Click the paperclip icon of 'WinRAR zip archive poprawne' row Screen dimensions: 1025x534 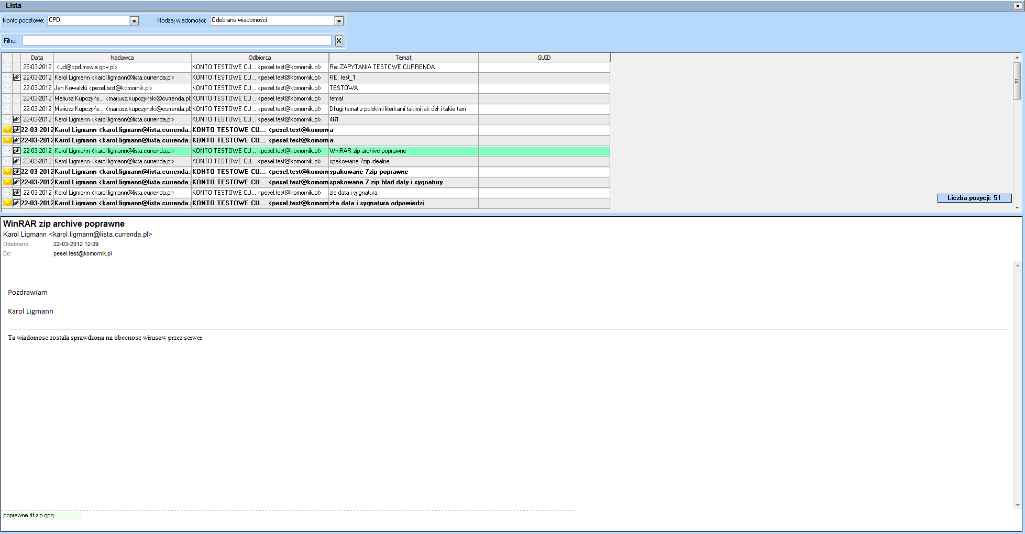point(17,151)
